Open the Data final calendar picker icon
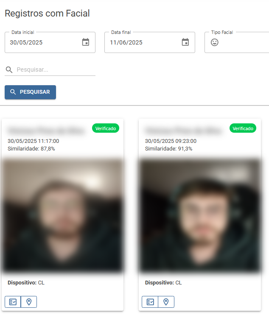 point(185,42)
